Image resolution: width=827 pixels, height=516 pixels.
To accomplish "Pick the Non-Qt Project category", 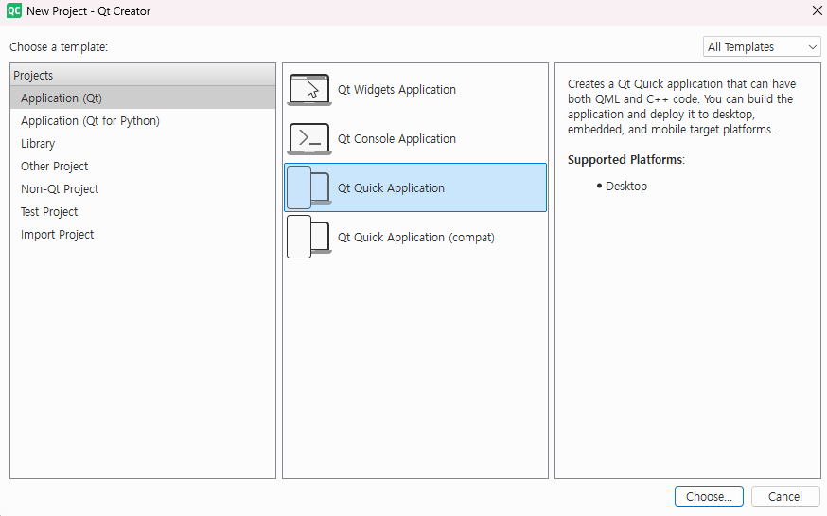I will coord(60,188).
